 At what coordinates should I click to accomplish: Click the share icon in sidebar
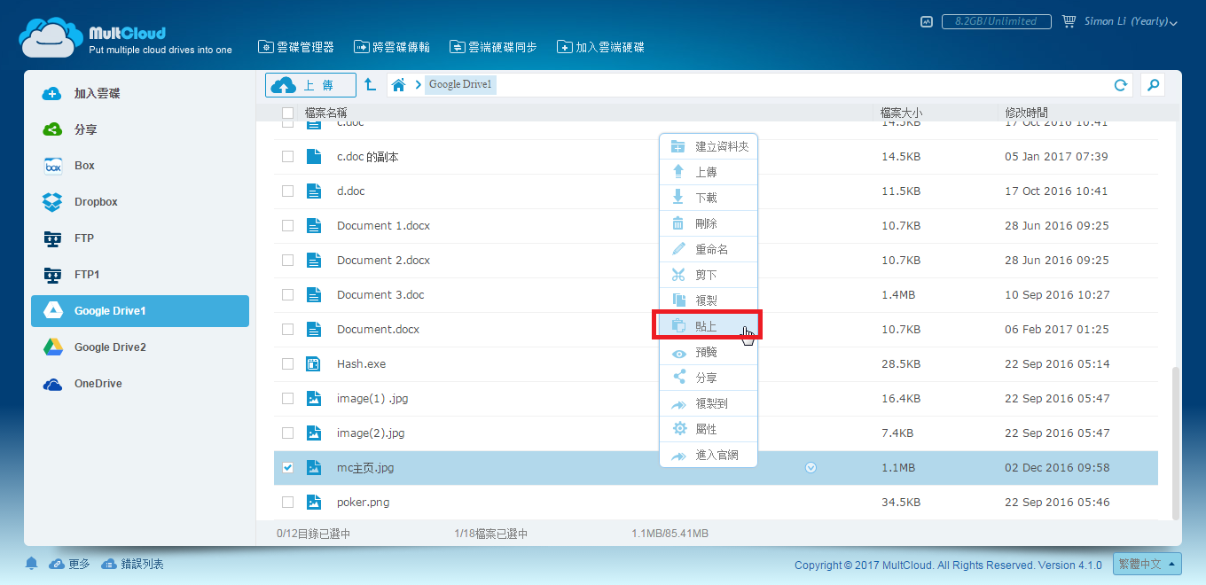[52, 129]
